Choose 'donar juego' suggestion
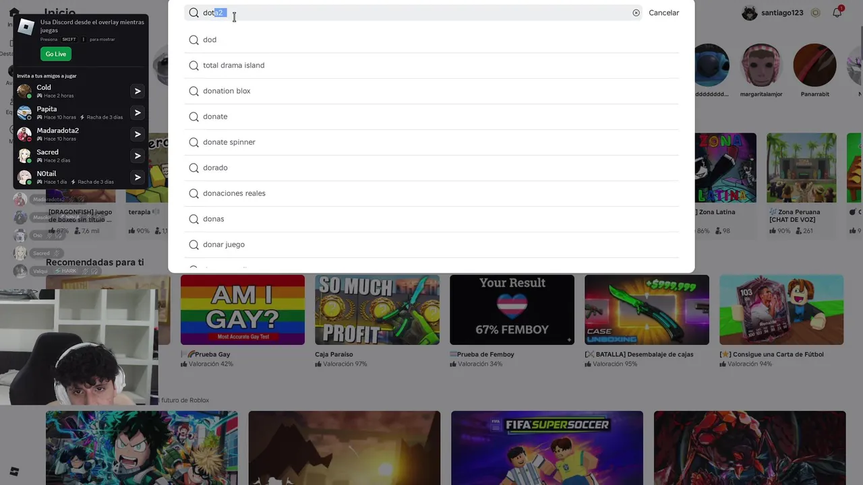Screen dimensions: 863x485 pos(431,245)
